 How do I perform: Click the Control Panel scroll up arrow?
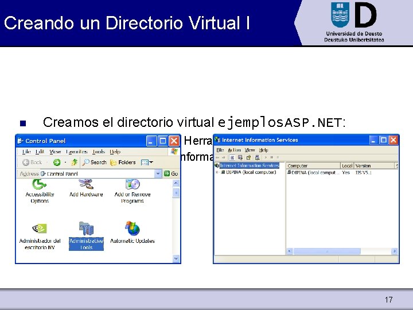coord(176,183)
